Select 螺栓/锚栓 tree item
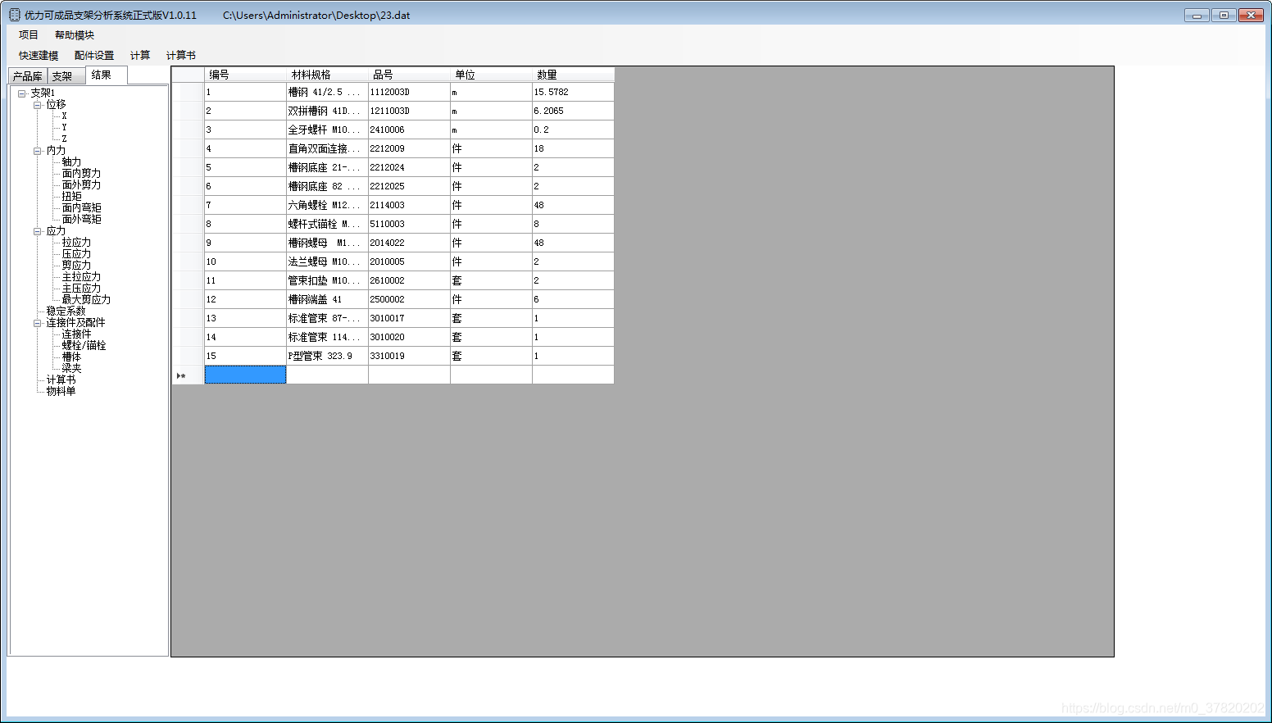This screenshot has width=1272, height=723. (84, 346)
